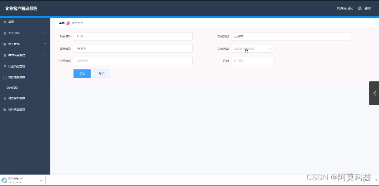Click the paper plane sidebar icon
This screenshot has height=186, width=379.
click(5, 98)
